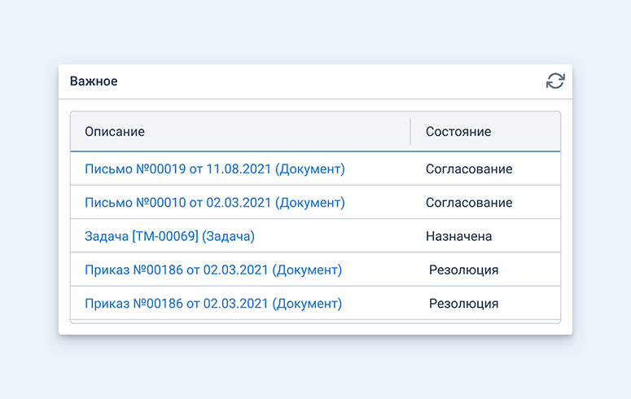Click the blank header bar beside Важное title

(330, 81)
